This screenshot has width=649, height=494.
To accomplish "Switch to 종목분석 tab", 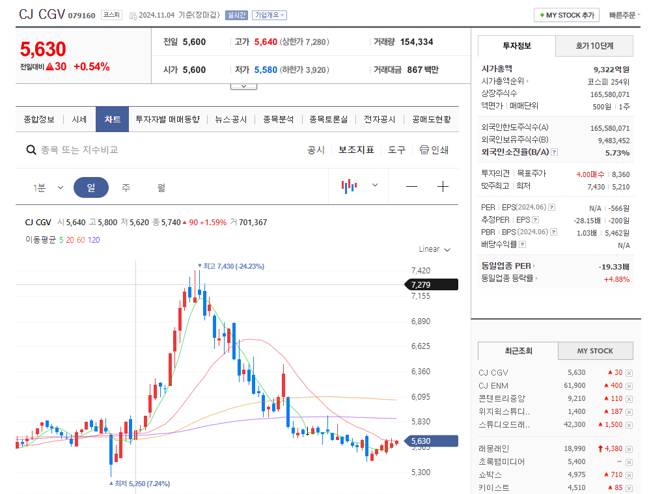I will (x=279, y=120).
